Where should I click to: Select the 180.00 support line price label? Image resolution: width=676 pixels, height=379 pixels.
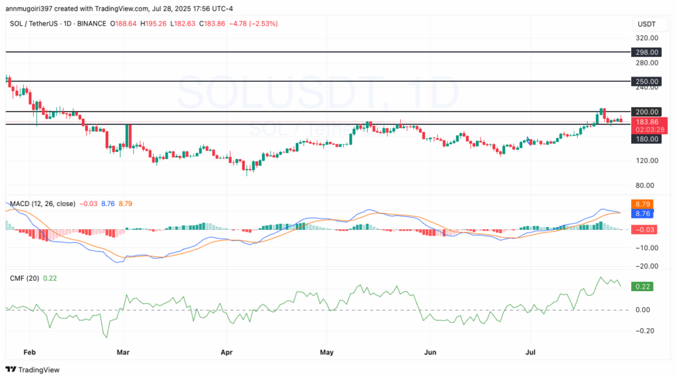(x=646, y=139)
